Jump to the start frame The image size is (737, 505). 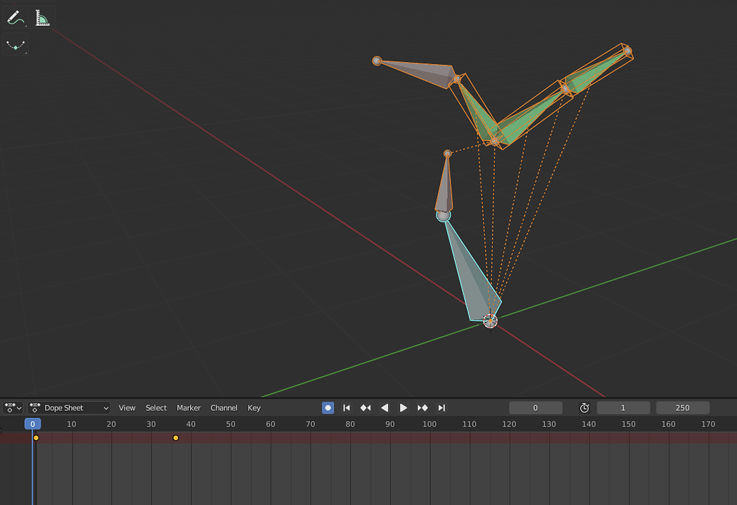[346, 407]
